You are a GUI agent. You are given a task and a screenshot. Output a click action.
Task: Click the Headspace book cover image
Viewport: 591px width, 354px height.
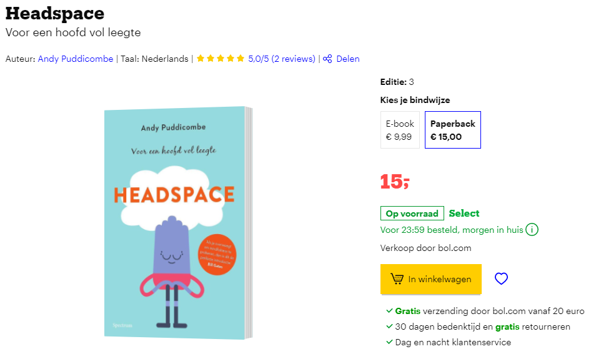pyautogui.click(x=178, y=222)
